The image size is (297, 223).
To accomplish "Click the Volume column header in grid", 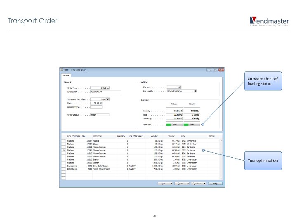I will coord(171,136).
